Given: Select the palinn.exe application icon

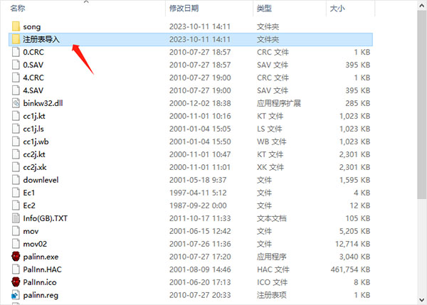Looking at the screenshot, I should pyautogui.click(x=16, y=256).
